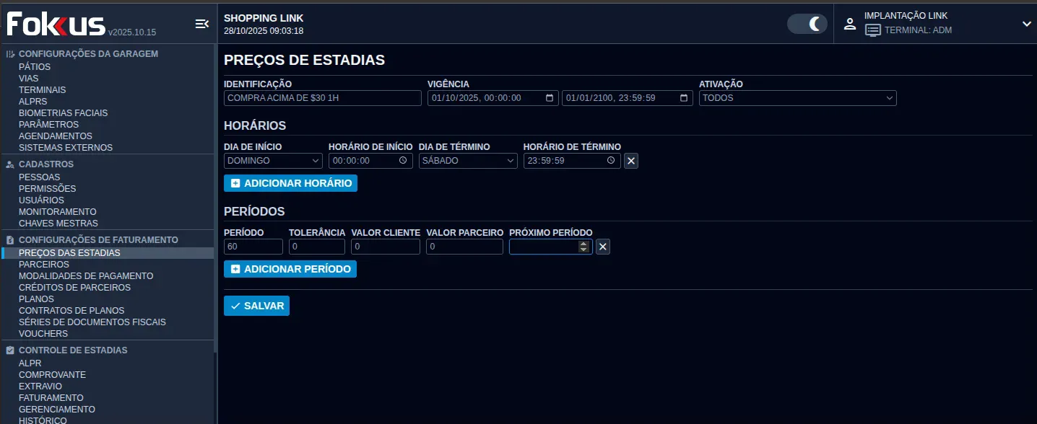
Task: Remove the horário row with X
Action: (631, 161)
